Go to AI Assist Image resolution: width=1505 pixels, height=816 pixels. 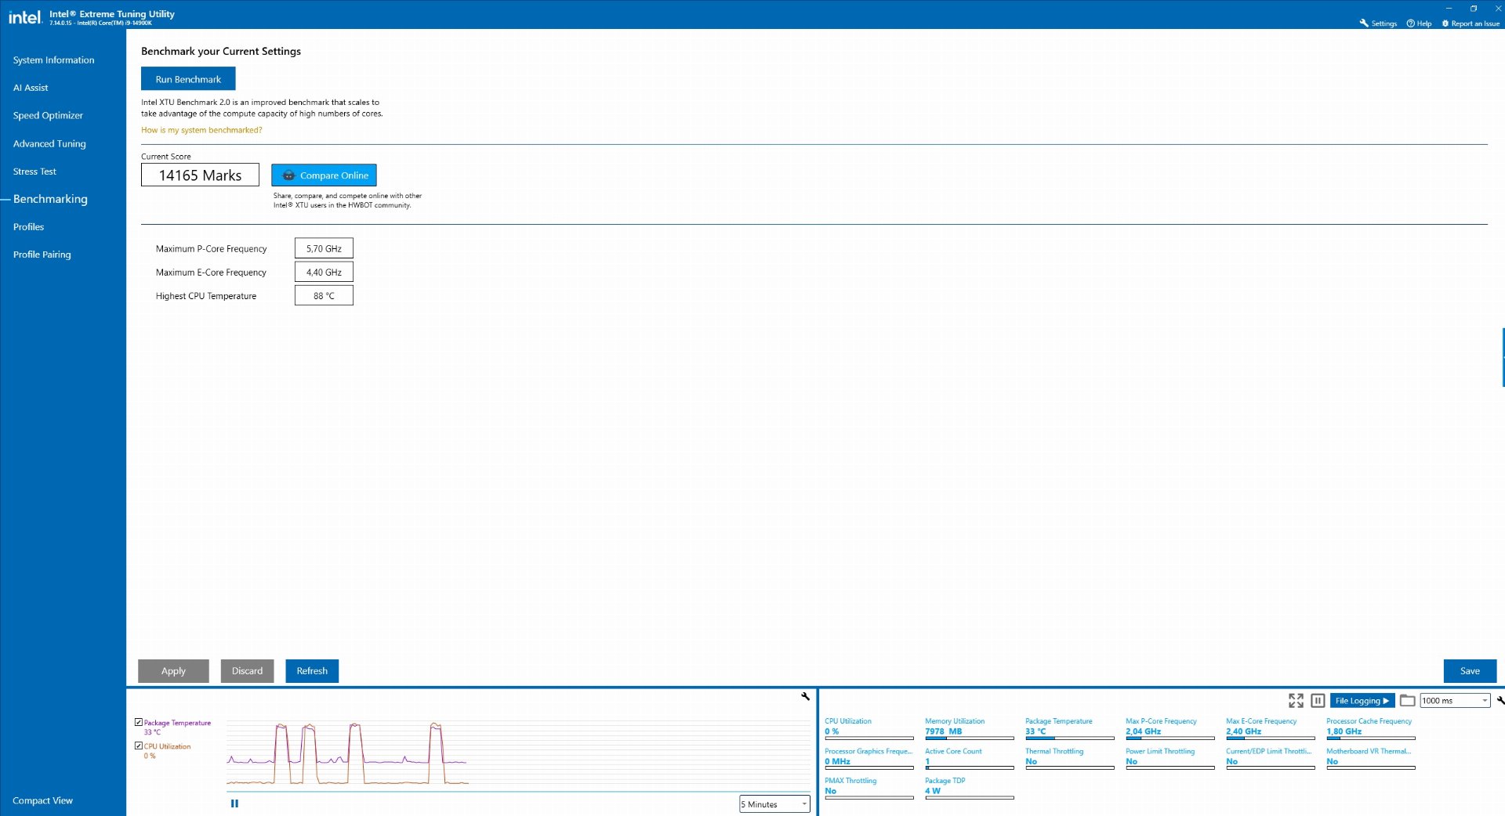[31, 88]
